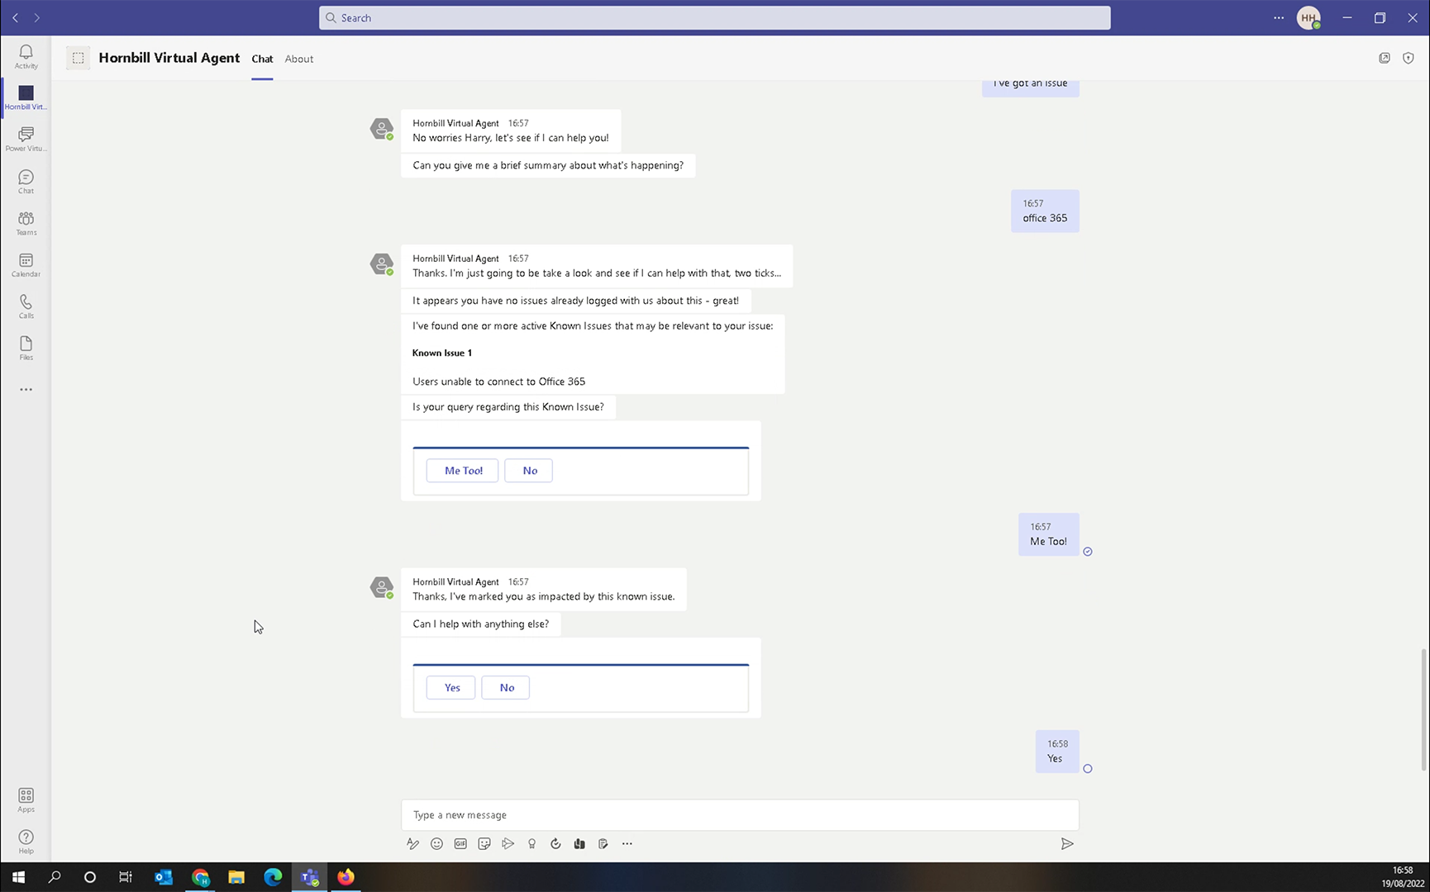1430x892 pixels.
Task: Open File Explorer from the taskbar
Action: tap(236, 877)
